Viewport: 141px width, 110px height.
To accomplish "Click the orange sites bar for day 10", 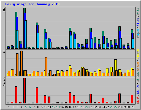I will [x=46, y=67].
